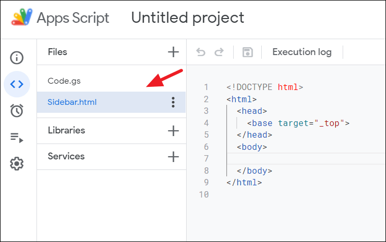
Task: Select the Code.gs file
Action: tap(64, 81)
